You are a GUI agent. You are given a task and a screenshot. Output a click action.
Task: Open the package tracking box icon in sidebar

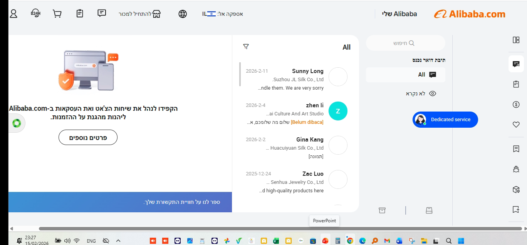click(x=516, y=190)
